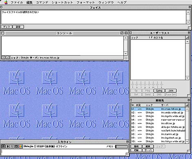Click the console status bar down-arrow icon
This screenshot has height=159, width=192.
coord(3,58)
